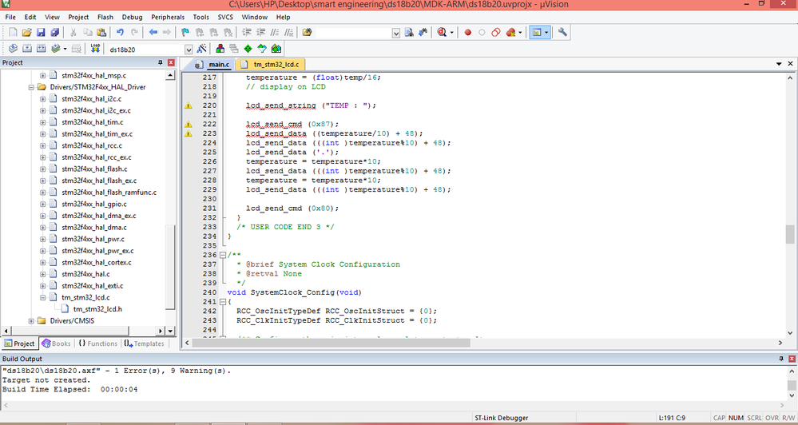Open Configuration with the wrench icon

coord(562,32)
